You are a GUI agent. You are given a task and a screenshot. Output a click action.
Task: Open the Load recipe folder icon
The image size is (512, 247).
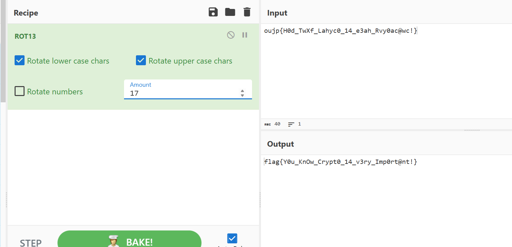230,12
